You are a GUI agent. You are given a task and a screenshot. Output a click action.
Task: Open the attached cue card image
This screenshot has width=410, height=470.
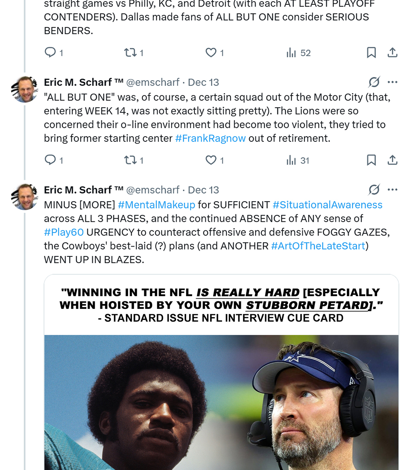(x=221, y=385)
